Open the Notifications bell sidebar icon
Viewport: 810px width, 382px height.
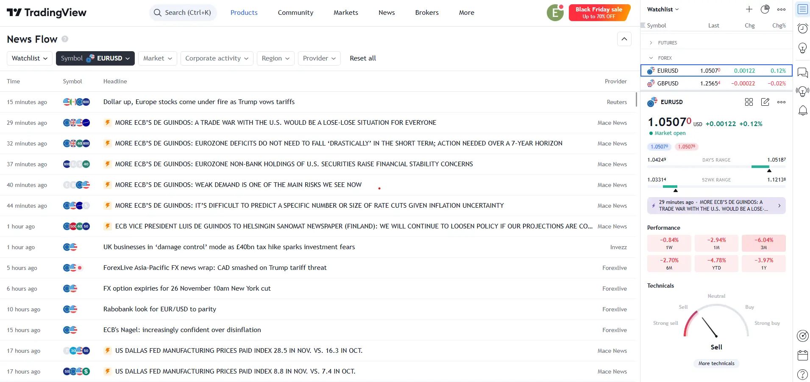pyautogui.click(x=802, y=110)
